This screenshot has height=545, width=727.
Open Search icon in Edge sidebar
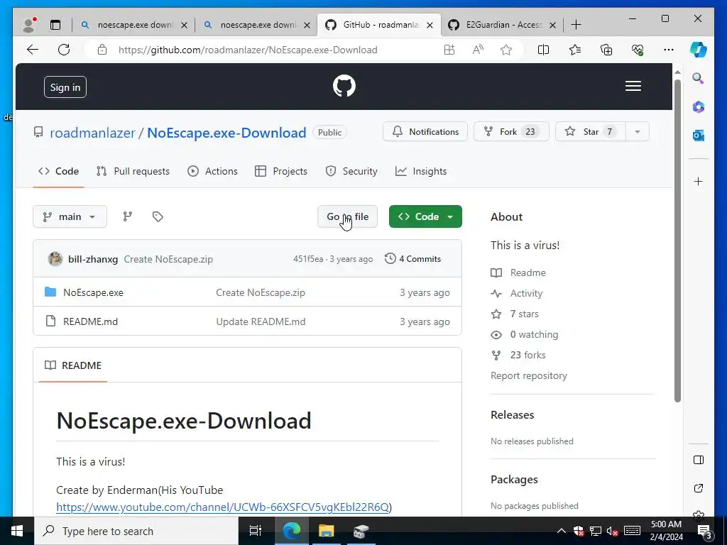[x=699, y=78]
